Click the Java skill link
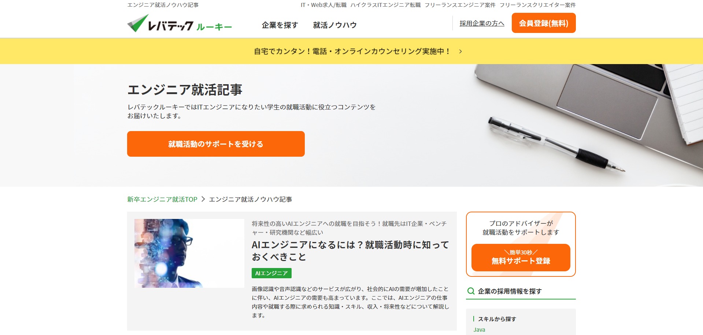The width and height of the screenshot is (703, 335). click(x=479, y=330)
